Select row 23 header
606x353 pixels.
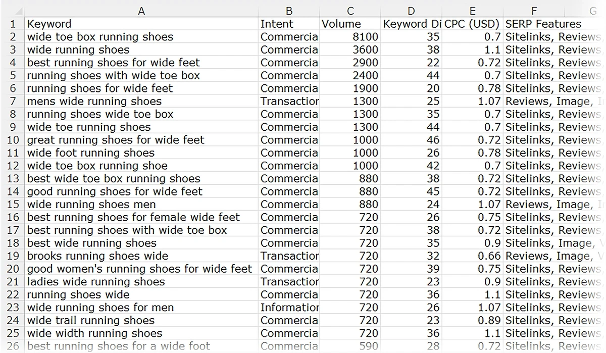click(x=12, y=308)
